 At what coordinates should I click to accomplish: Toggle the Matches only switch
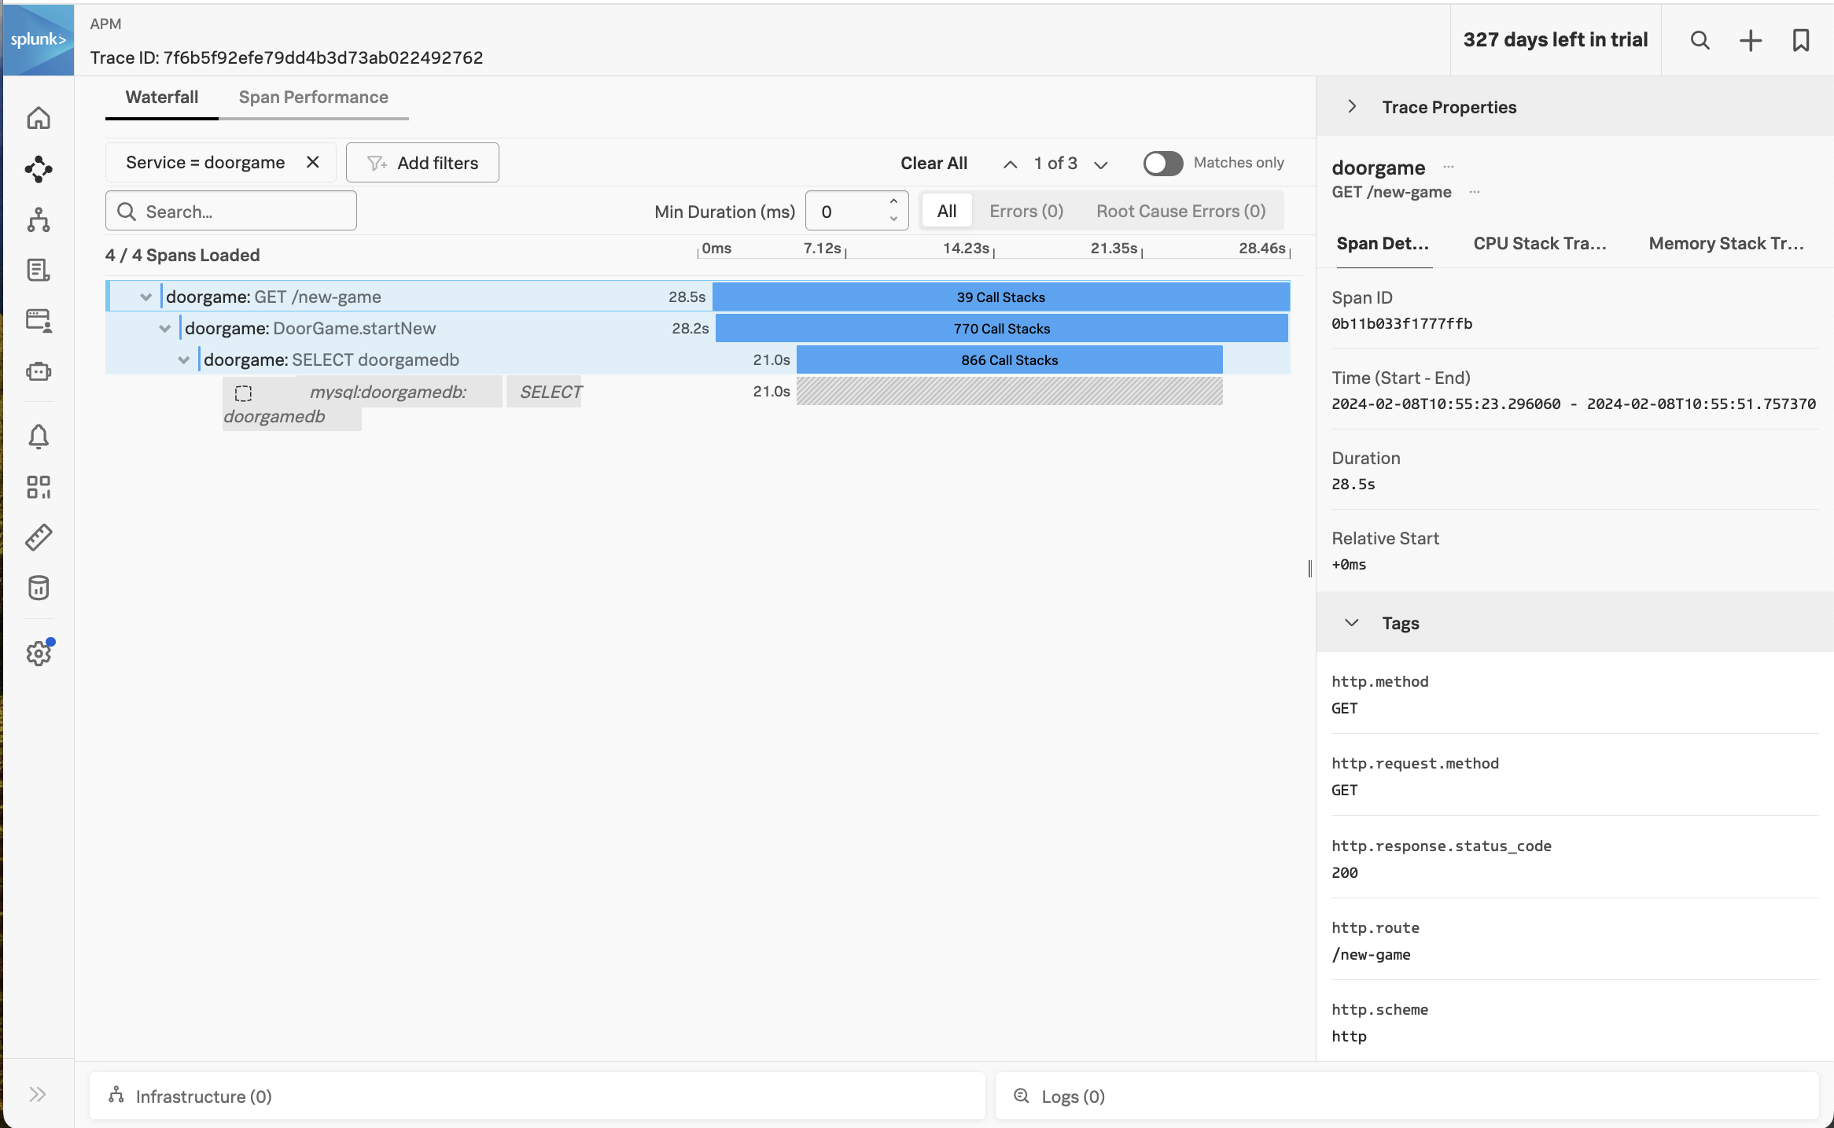pos(1162,163)
